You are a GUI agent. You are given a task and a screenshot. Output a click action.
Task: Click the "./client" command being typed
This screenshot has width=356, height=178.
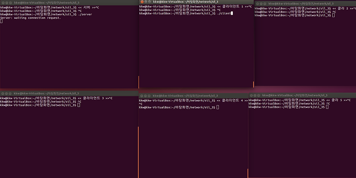click(x=223, y=13)
